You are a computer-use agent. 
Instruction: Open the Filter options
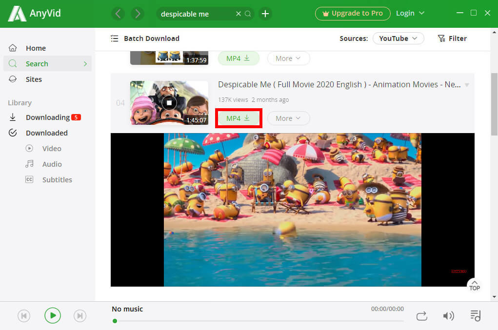point(452,39)
